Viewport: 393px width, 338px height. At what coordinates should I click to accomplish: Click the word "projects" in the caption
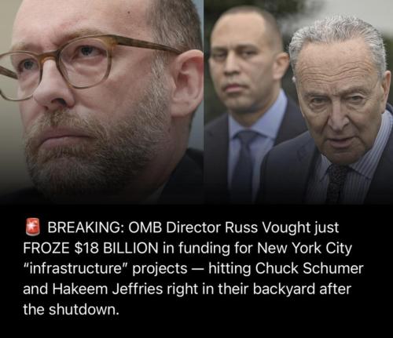click(x=160, y=269)
